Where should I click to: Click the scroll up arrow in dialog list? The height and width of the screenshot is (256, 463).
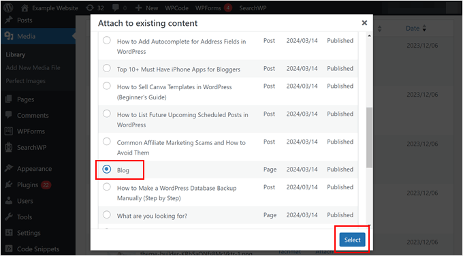pos(369,36)
